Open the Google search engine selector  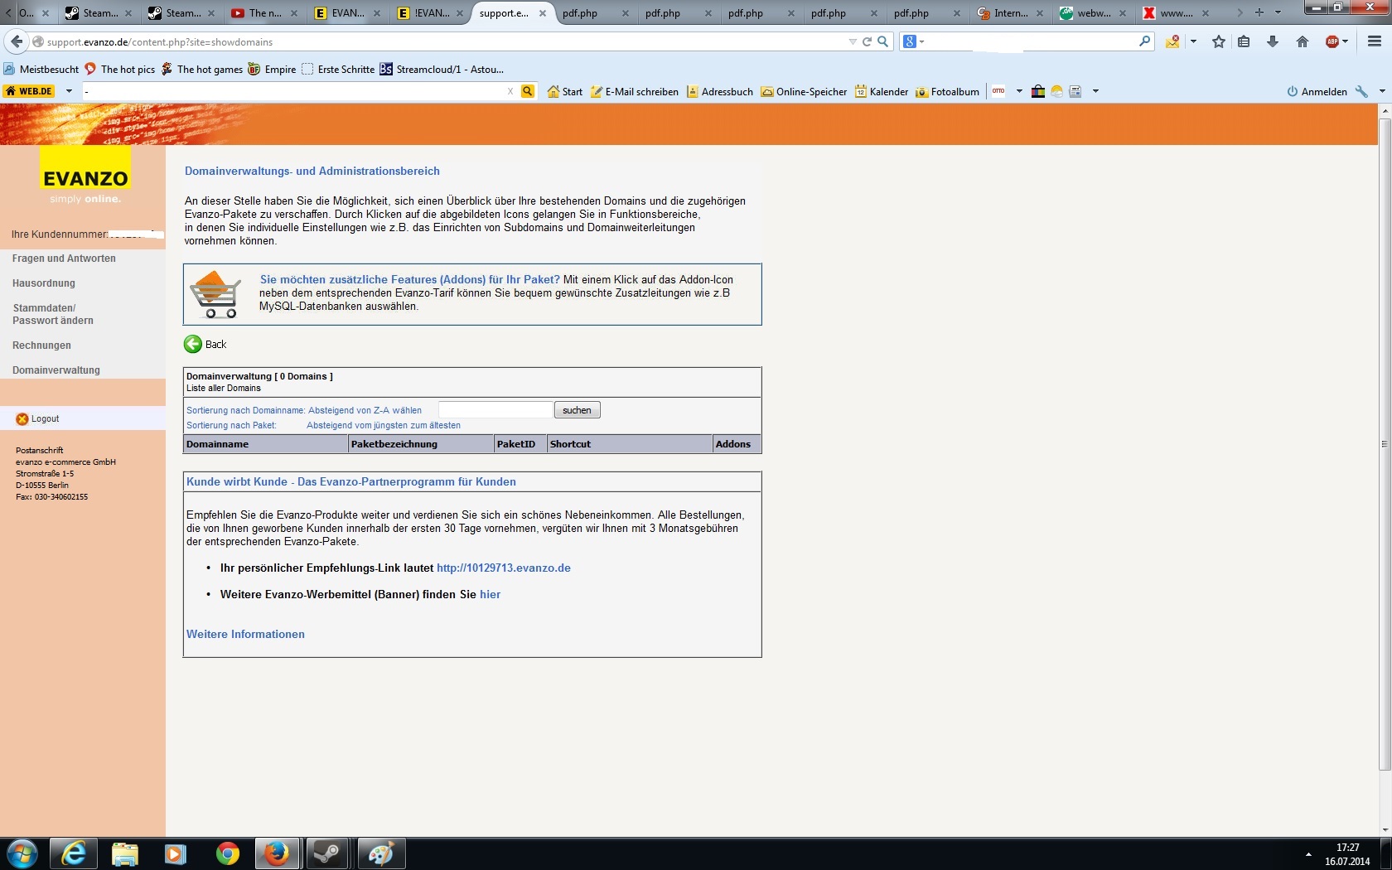tap(913, 41)
